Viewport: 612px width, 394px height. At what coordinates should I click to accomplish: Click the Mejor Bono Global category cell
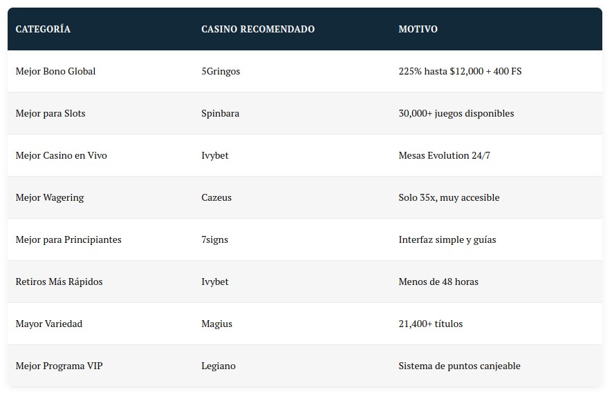[x=55, y=71]
